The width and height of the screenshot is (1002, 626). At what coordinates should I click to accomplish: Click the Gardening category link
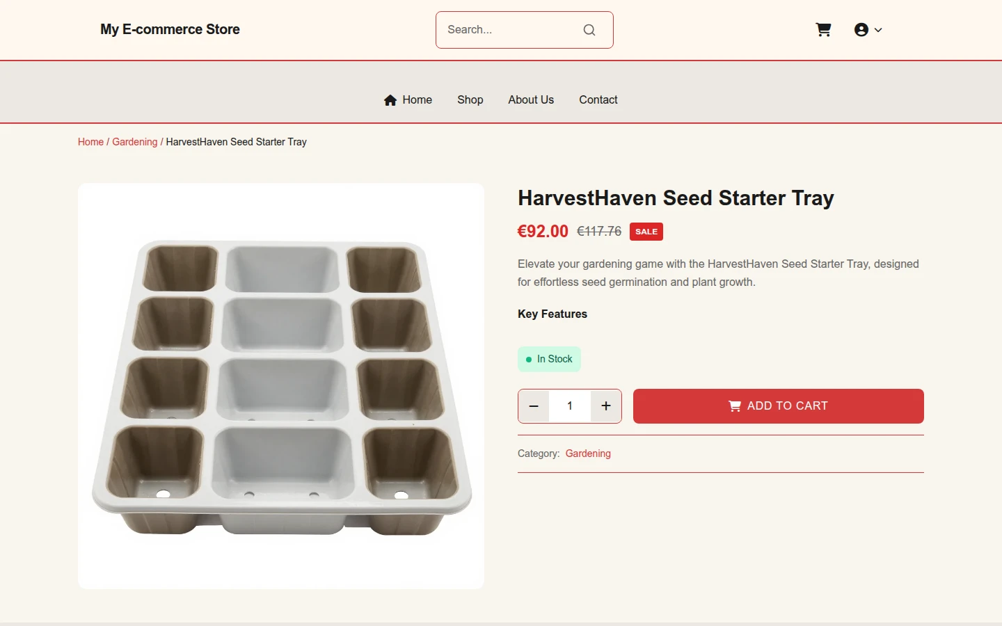click(588, 454)
